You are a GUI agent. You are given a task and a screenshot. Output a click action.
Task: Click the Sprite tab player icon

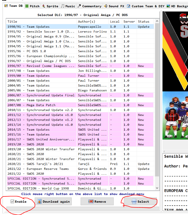click(44, 6)
